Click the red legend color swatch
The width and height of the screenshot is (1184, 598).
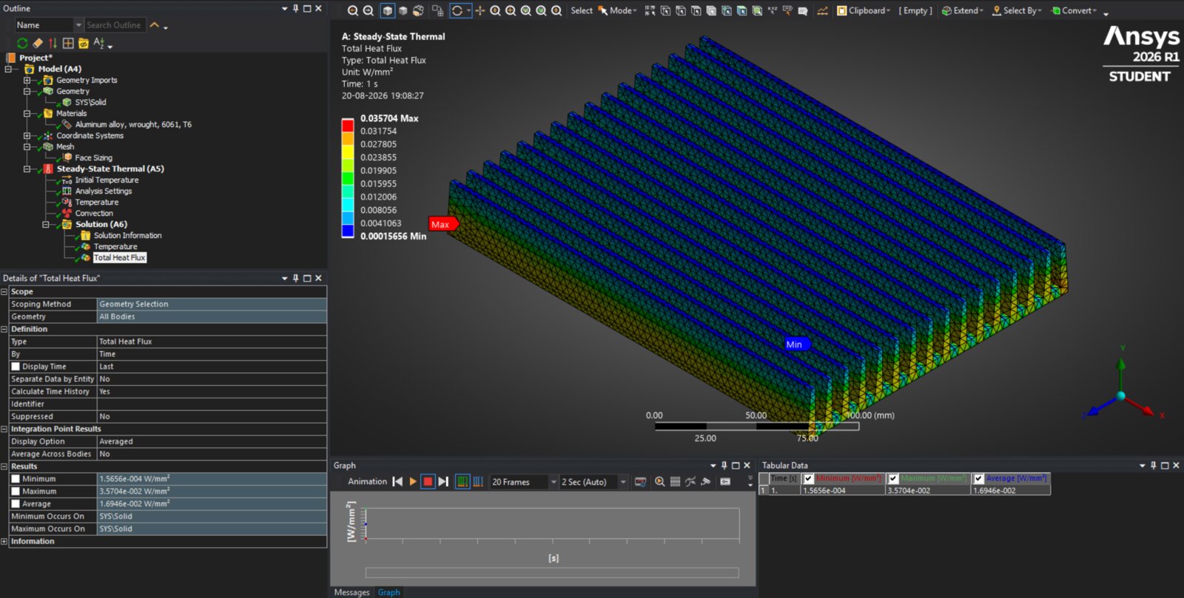347,125
